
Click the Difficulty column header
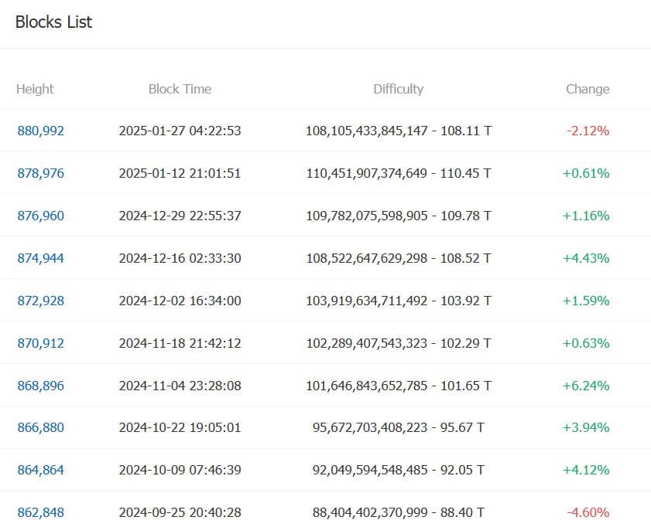(x=398, y=89)
